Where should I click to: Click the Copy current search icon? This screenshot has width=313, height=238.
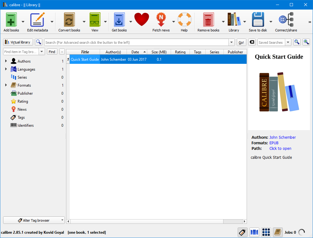pos(297,42)
